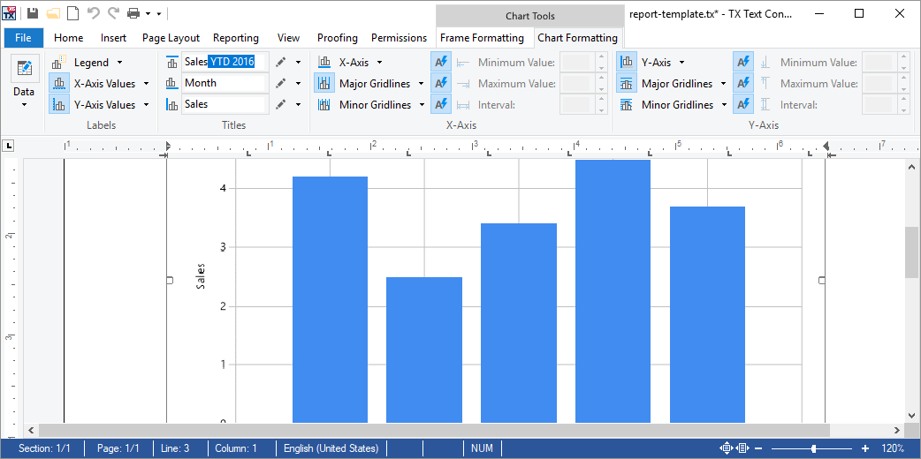Click horizontal scrollbar right arrow
Image resolution: width=921 pixels, height=459 pixels.
pos(896,430)
